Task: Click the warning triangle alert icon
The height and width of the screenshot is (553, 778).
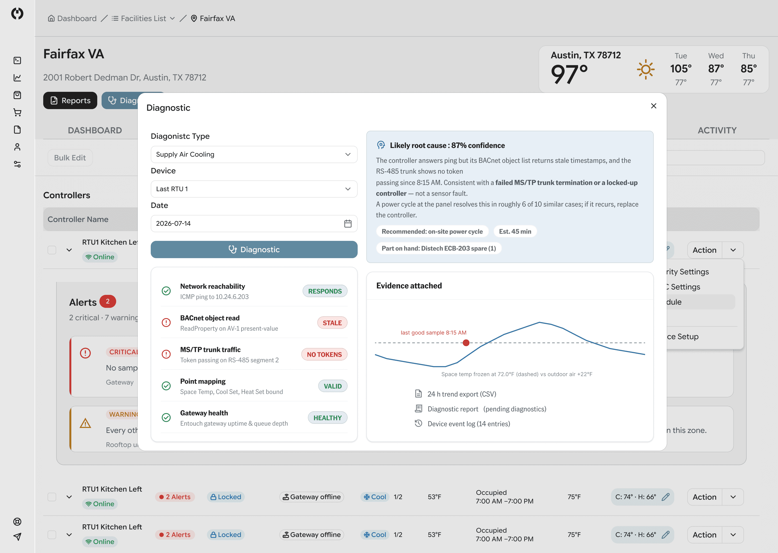Action: 85,423
